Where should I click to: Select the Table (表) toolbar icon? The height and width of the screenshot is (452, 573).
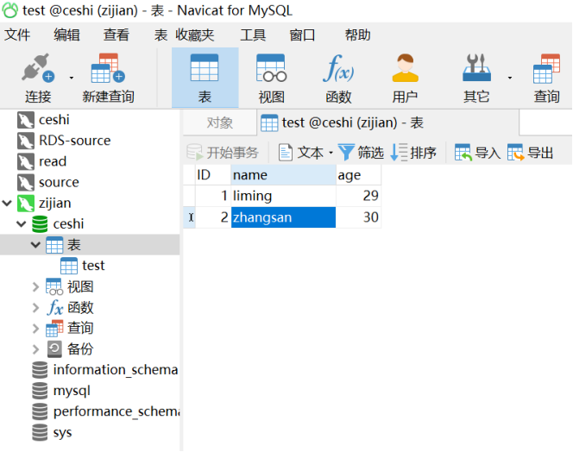tap(205, 69)
